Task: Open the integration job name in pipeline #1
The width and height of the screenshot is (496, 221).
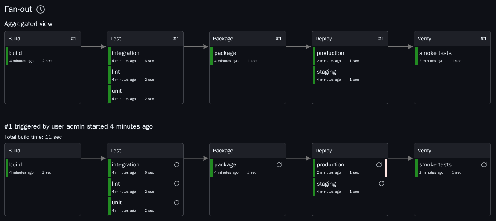Action: [125, 164]
